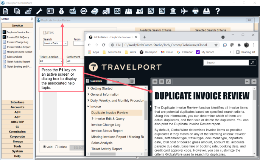260x160 pixels.
Task: Click the help contents vertical scrollbar thumb
Action: click(x=146, y=110)
